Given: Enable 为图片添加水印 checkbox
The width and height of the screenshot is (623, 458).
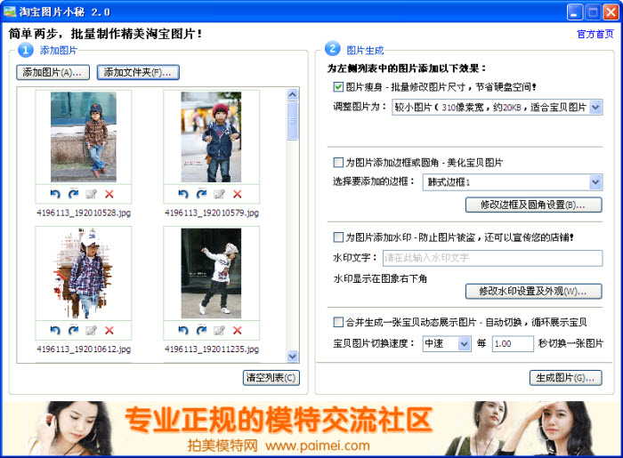Looking at the screenshot, I should click(x=338, y=237).
